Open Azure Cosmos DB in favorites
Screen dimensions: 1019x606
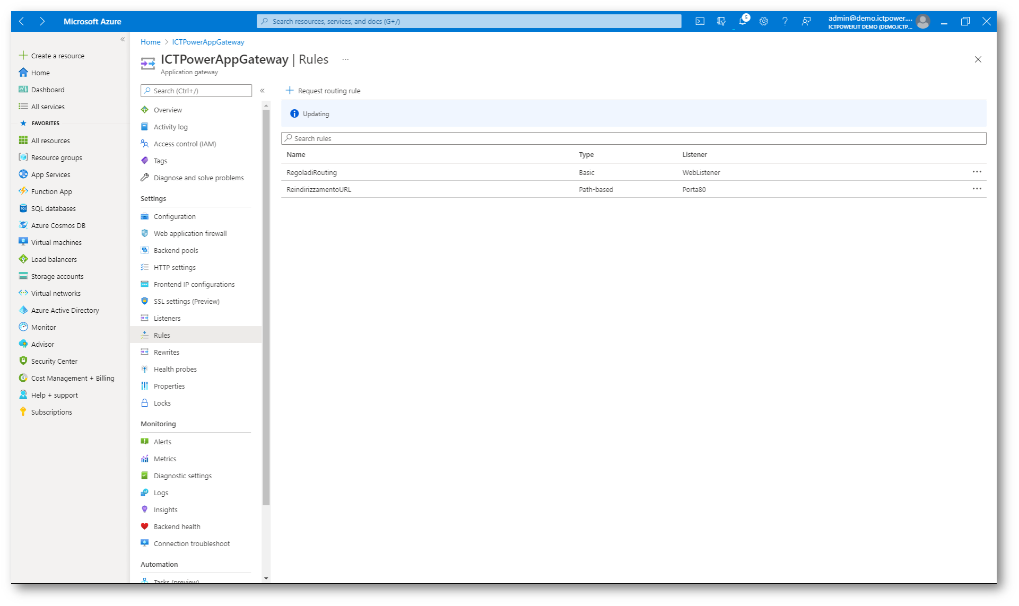pyautogui.click(x=52, y=225)
